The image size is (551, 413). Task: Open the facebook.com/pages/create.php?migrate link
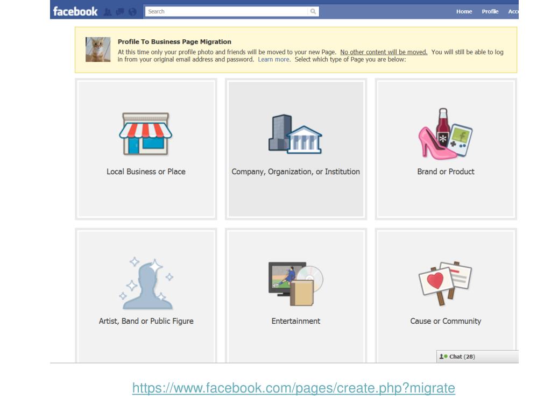(293, 388)
